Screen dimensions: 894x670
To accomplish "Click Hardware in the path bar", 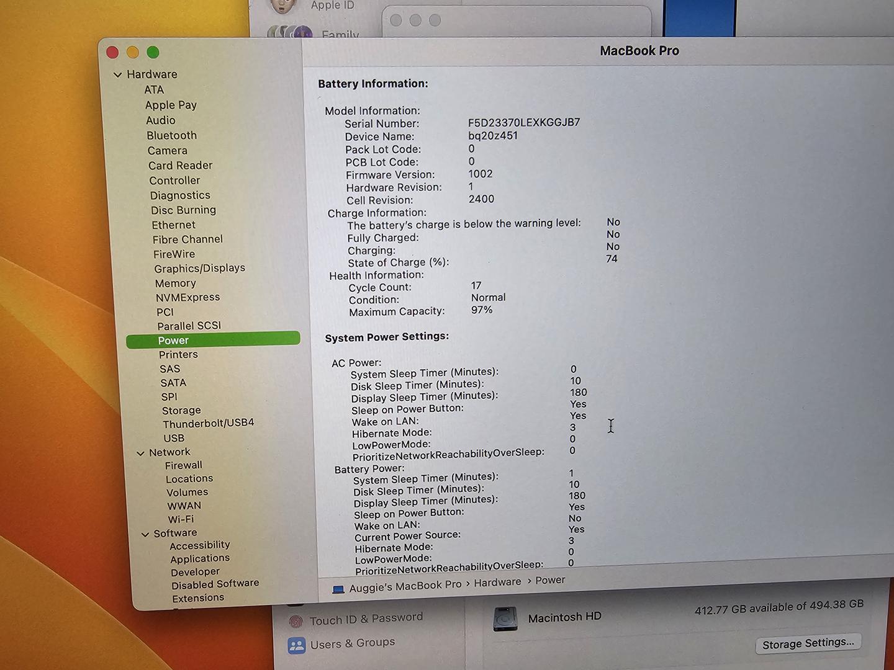I will pyautogui.click(x=497, y=583).
